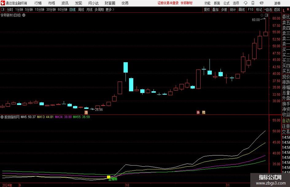Click the 通达信 red logo icon
This screenshot has width=290, height=187.
3,3
